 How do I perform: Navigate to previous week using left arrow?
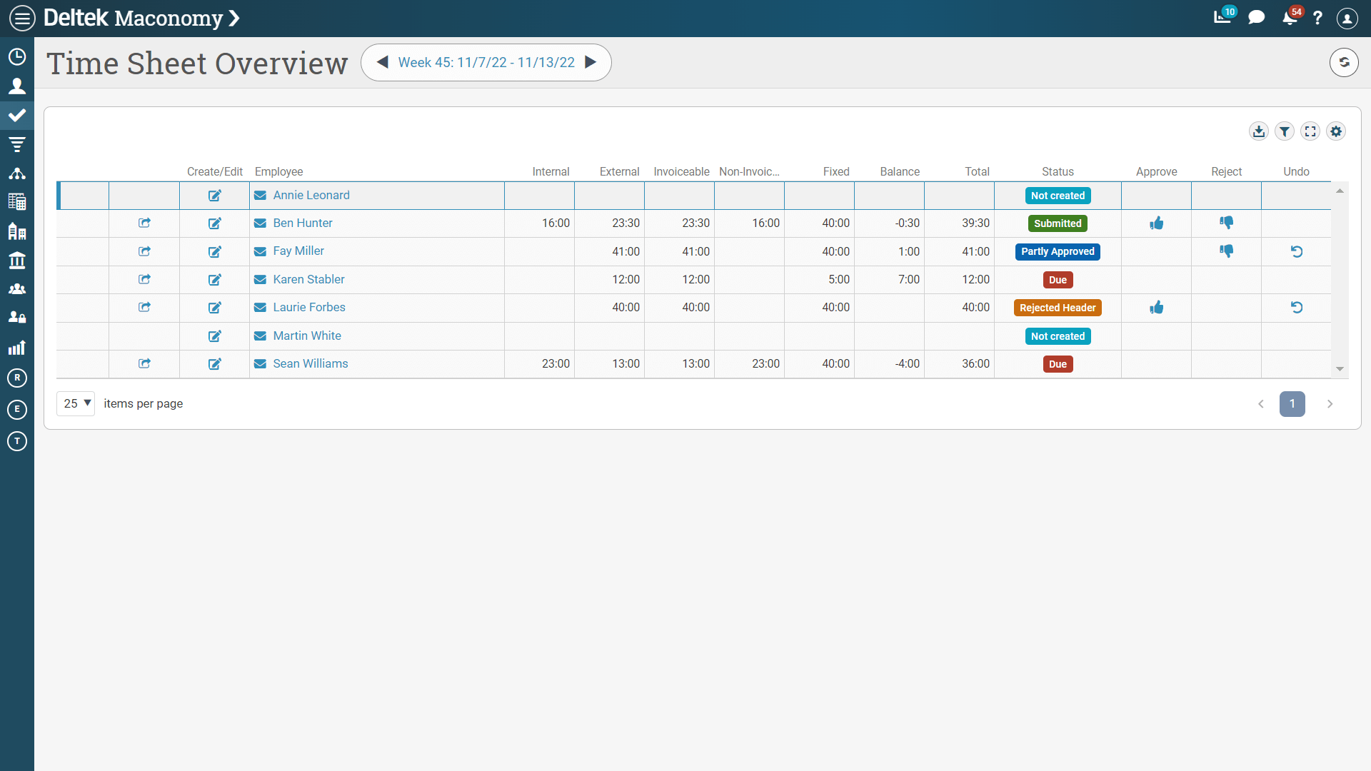(381, 62)
